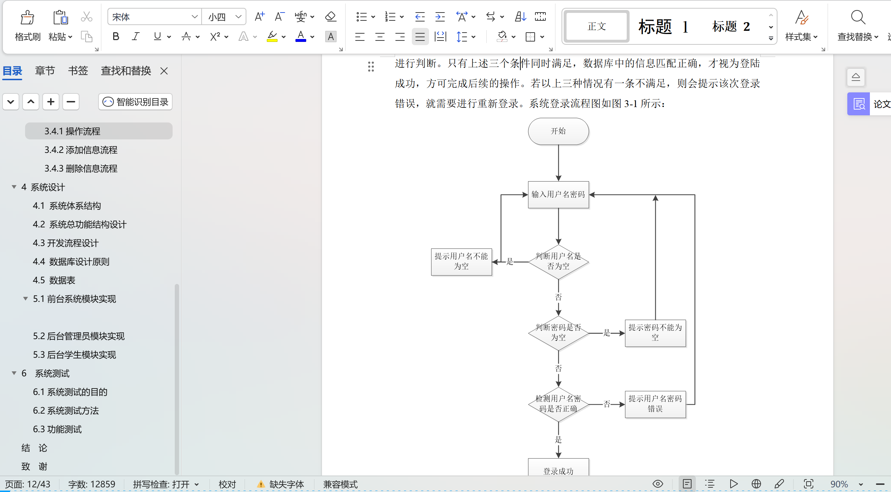
Task: Apply the 标题 1 style
Action: tap(663, 26)
